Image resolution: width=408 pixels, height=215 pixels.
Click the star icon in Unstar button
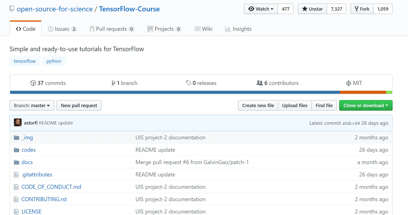coord(305,9)
